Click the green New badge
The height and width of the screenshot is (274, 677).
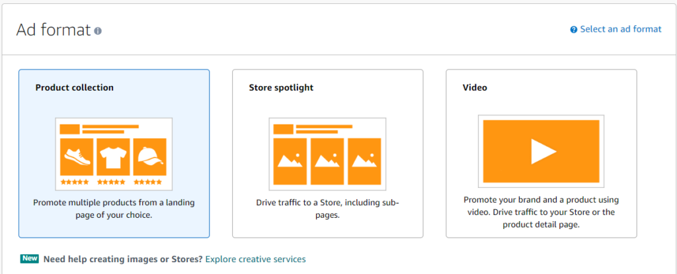[29, 258]
